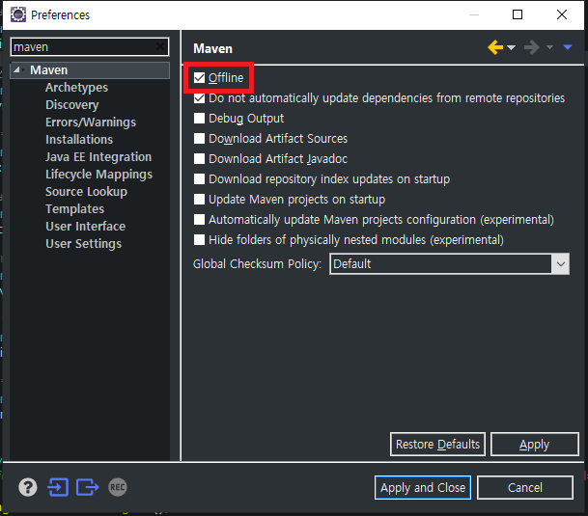
Task: Enable Download Artifact Javadoc
Action: point(199,159)
